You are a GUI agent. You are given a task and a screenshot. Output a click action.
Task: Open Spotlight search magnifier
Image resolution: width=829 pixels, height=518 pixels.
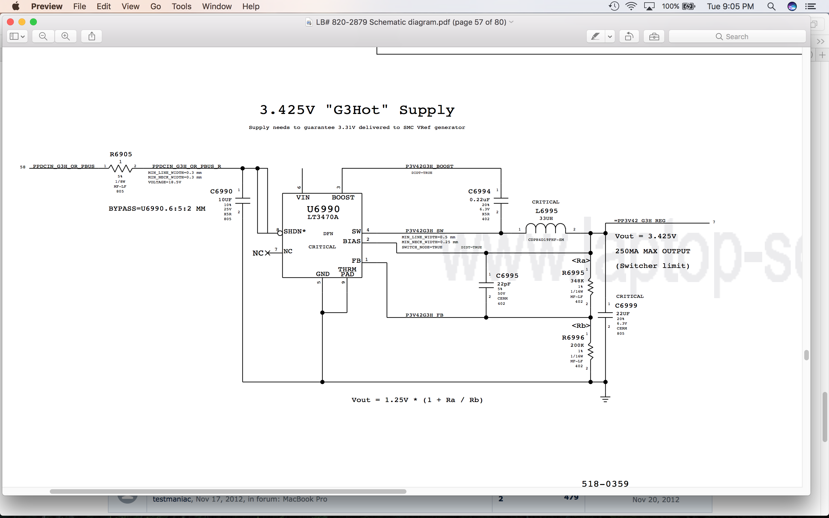(771, 6)
